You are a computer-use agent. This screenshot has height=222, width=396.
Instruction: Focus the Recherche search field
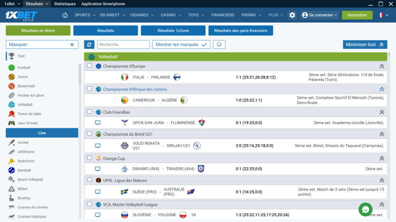(x=123, y=45)
